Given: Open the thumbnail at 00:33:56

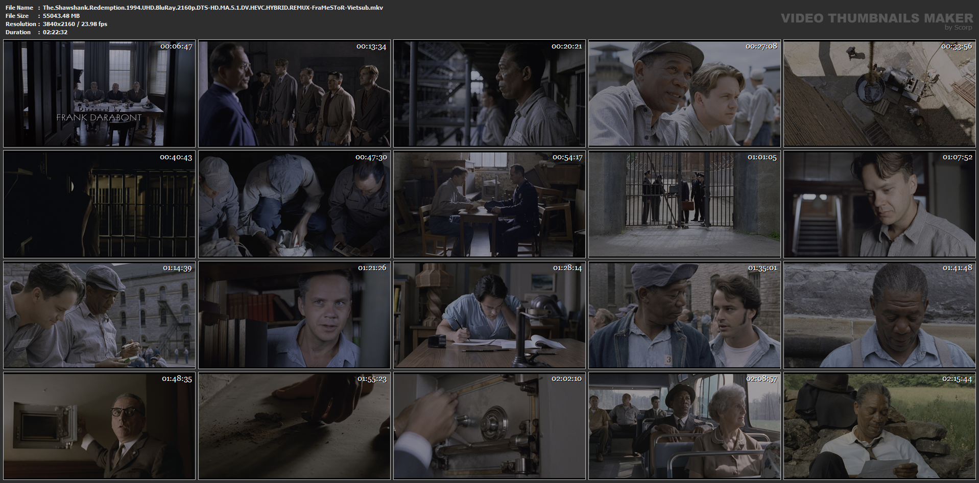Looking at the screenshot, I should tap(879, 93).
